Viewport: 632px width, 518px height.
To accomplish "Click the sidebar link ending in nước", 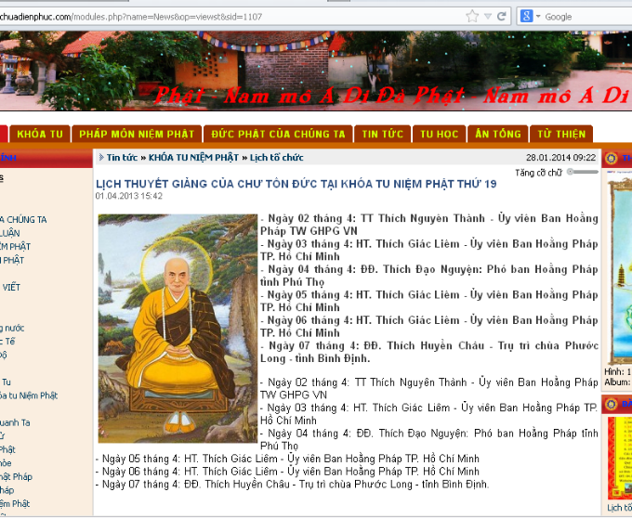I will tap(12, 328).
